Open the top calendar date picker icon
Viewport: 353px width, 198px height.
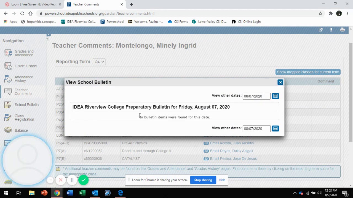275,96
